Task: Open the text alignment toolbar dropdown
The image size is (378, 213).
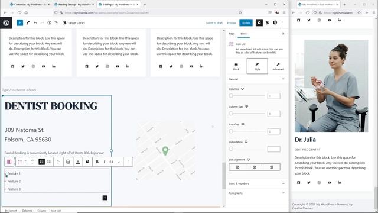Action: [x=58, y=162]
